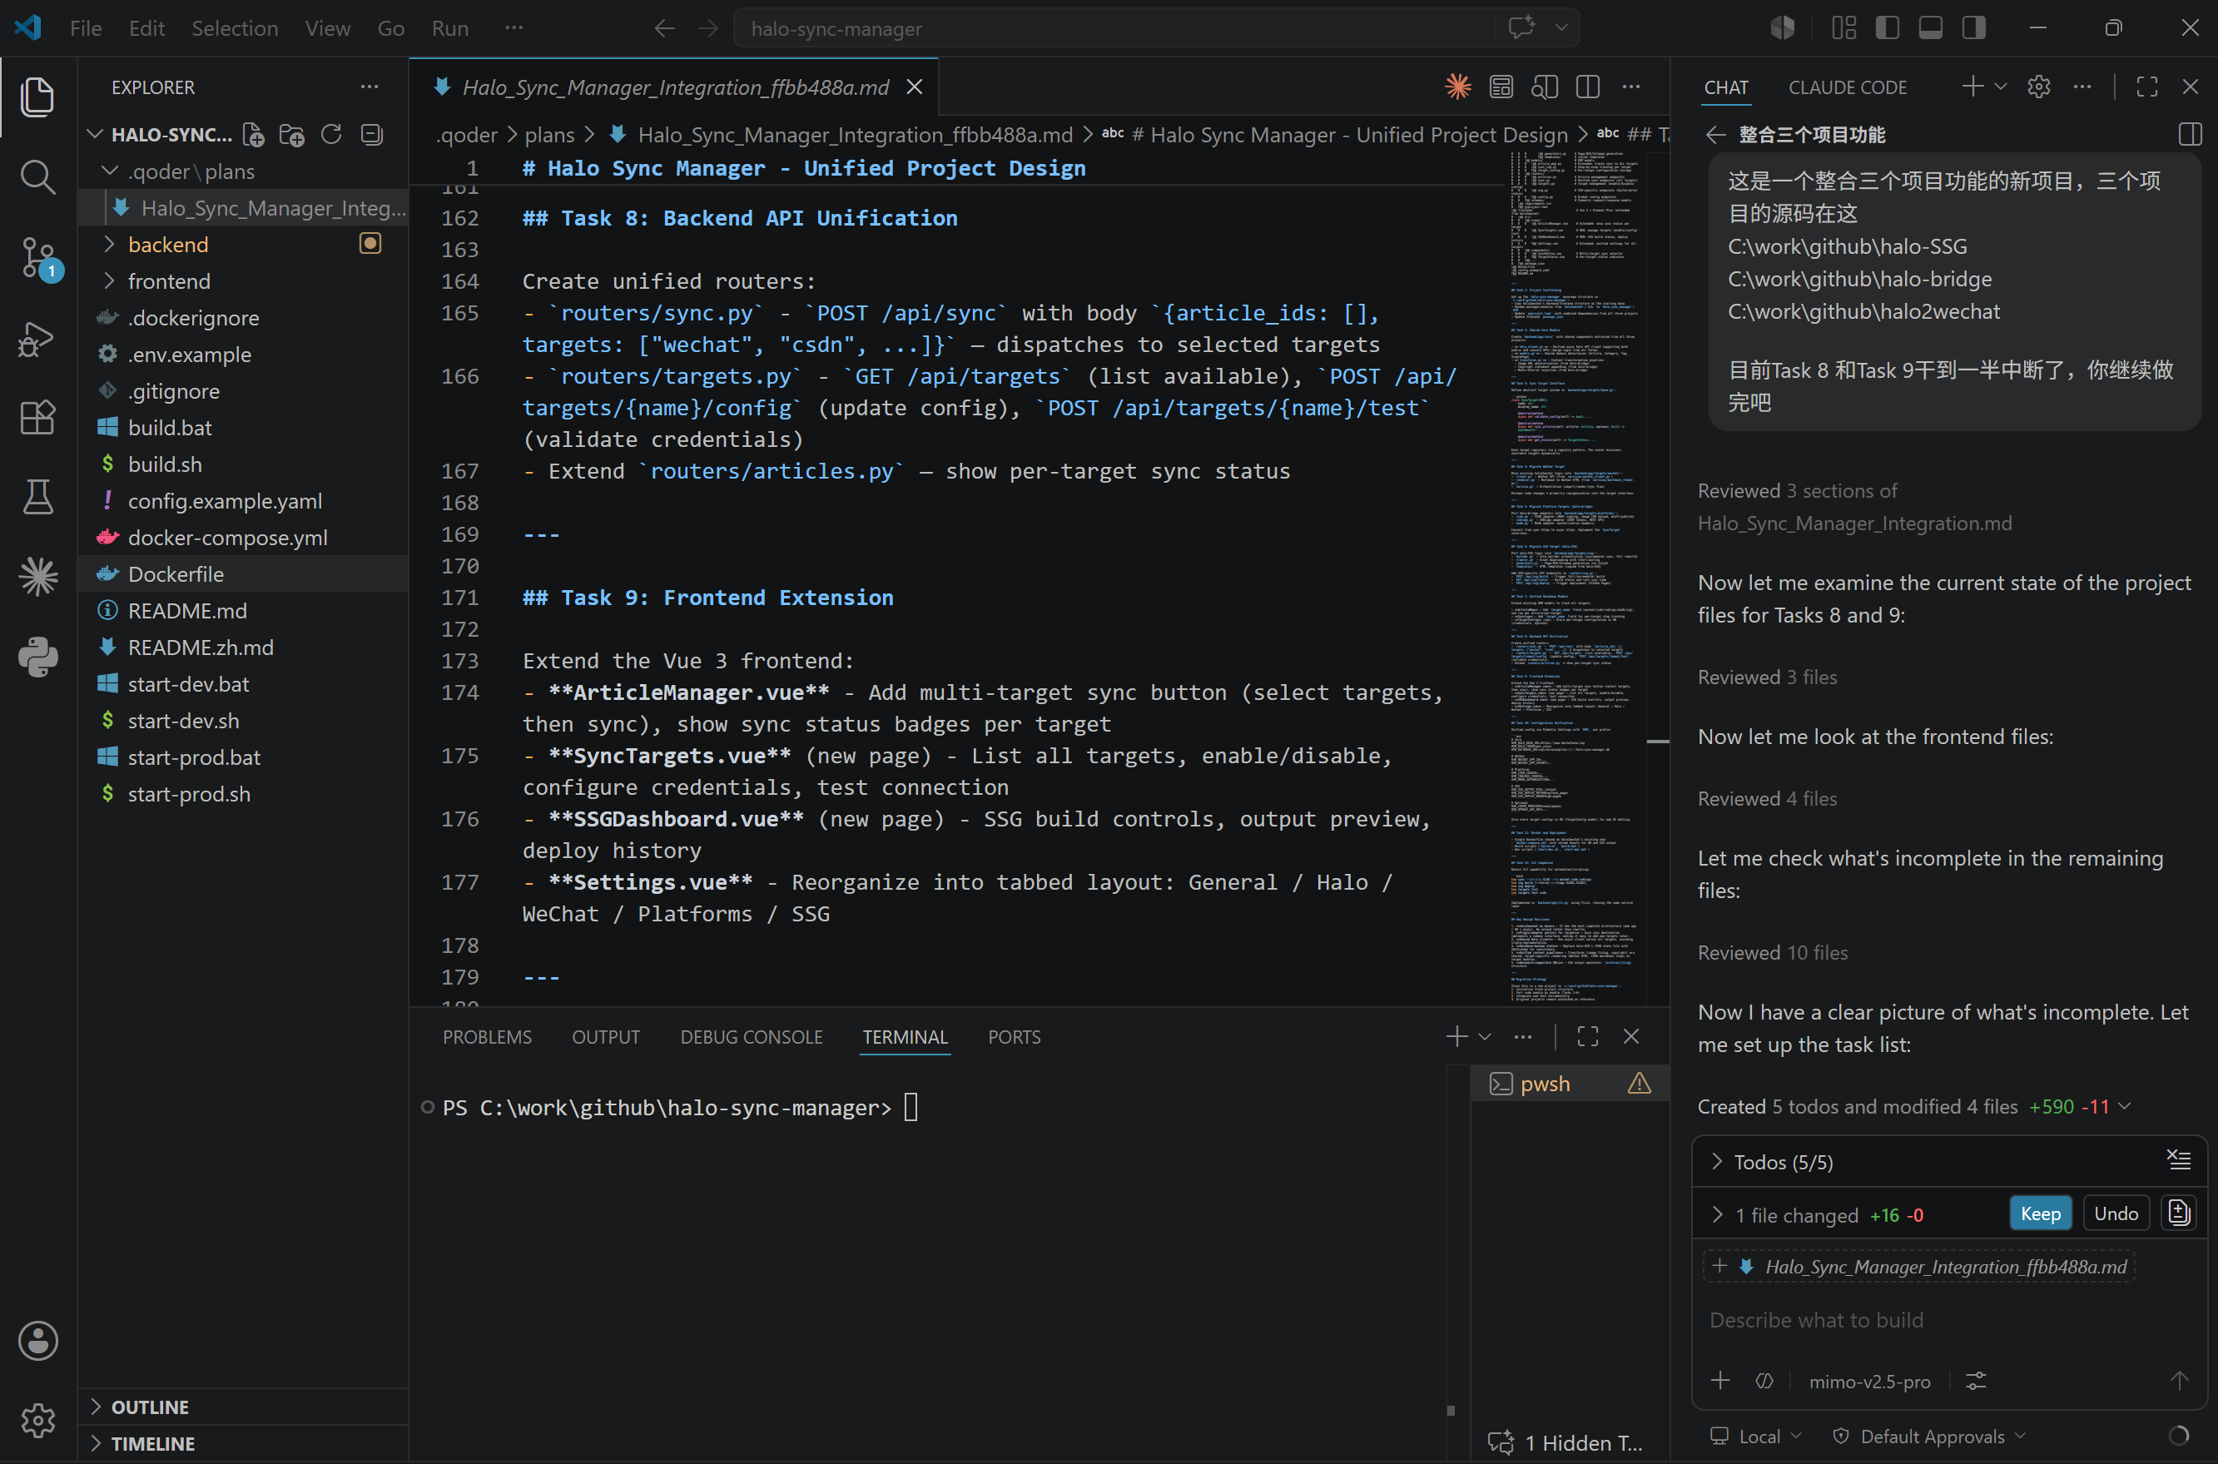
Task: Open markdown preview to the side
Action: point(1545,87)
